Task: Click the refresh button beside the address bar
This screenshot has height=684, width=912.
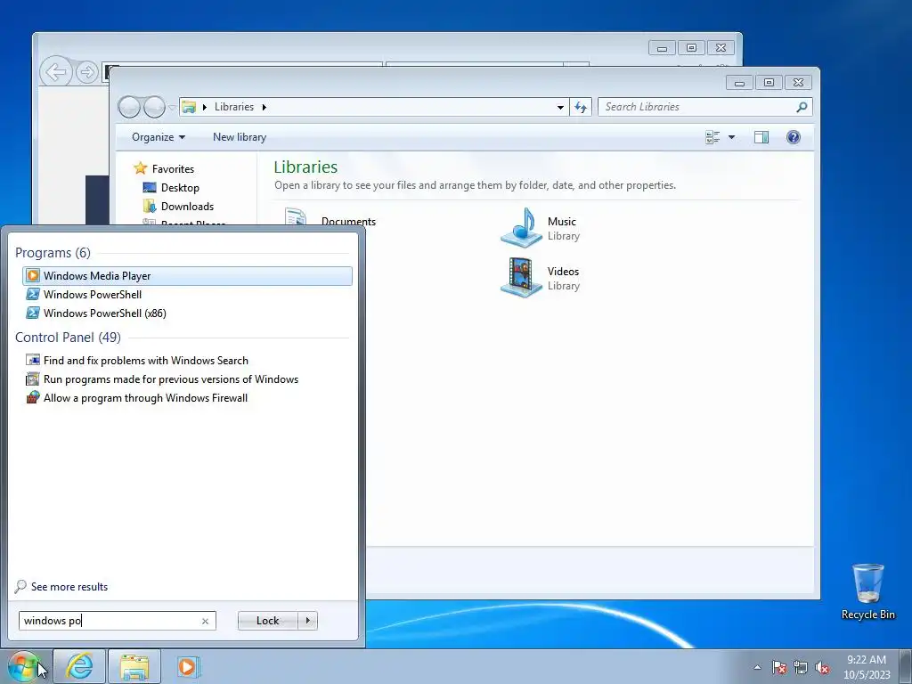Action: [581, 107]
